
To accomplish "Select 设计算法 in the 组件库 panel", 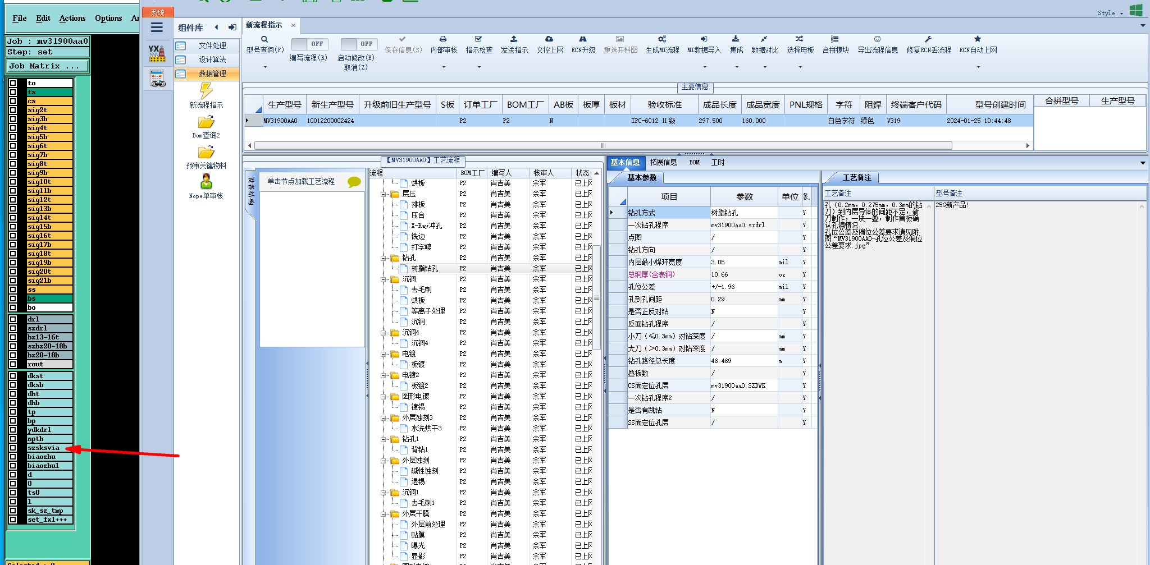I will point(207,59).
